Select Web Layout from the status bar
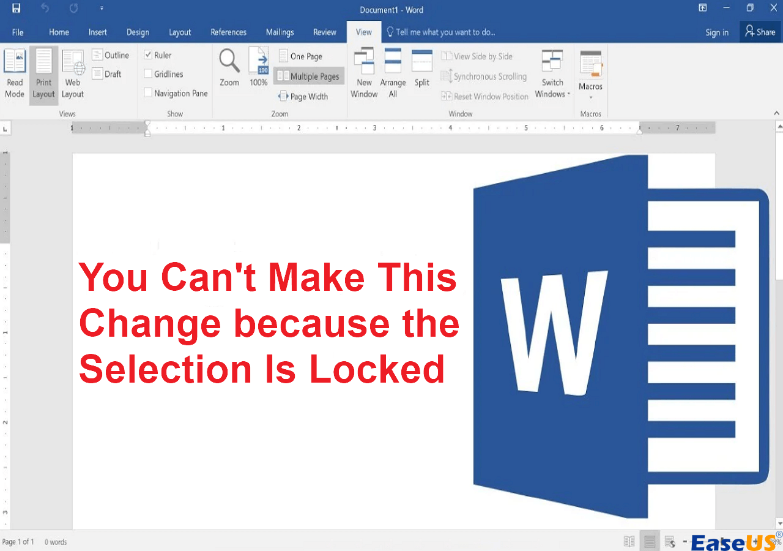This screenshot has width=783, height=551. (670, 541)
